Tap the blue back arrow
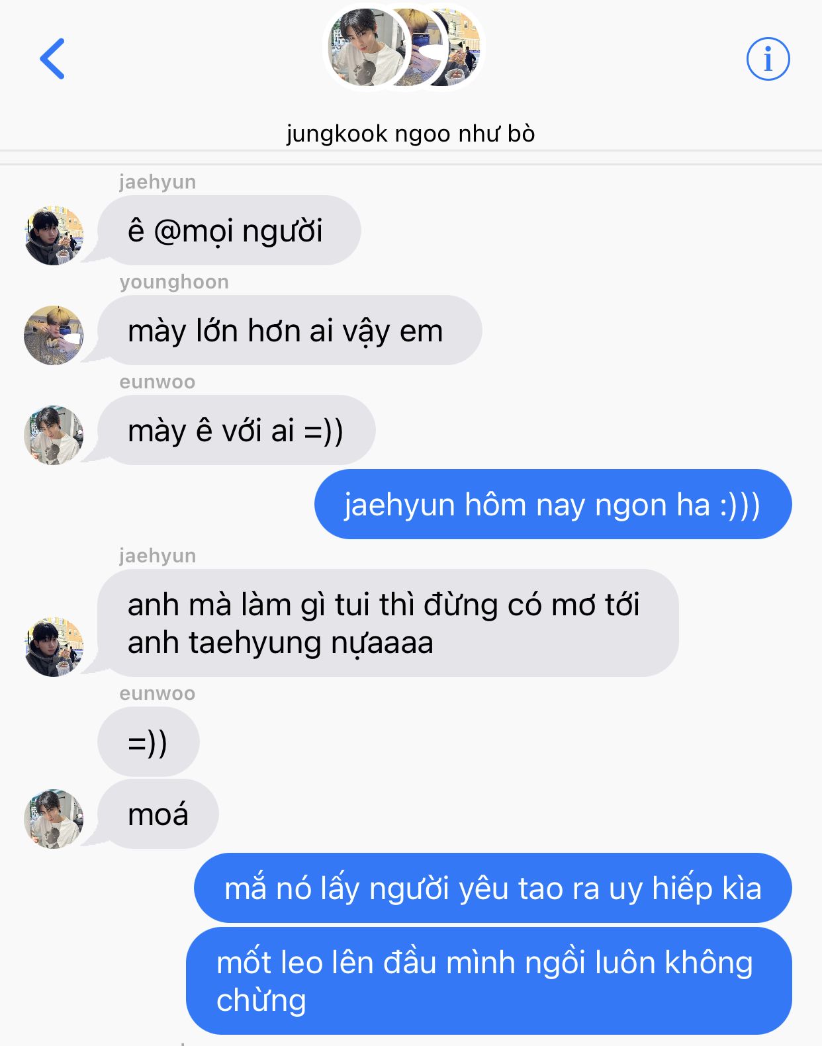Screen dimensions: 822x1046 click(x=53, y=59)
